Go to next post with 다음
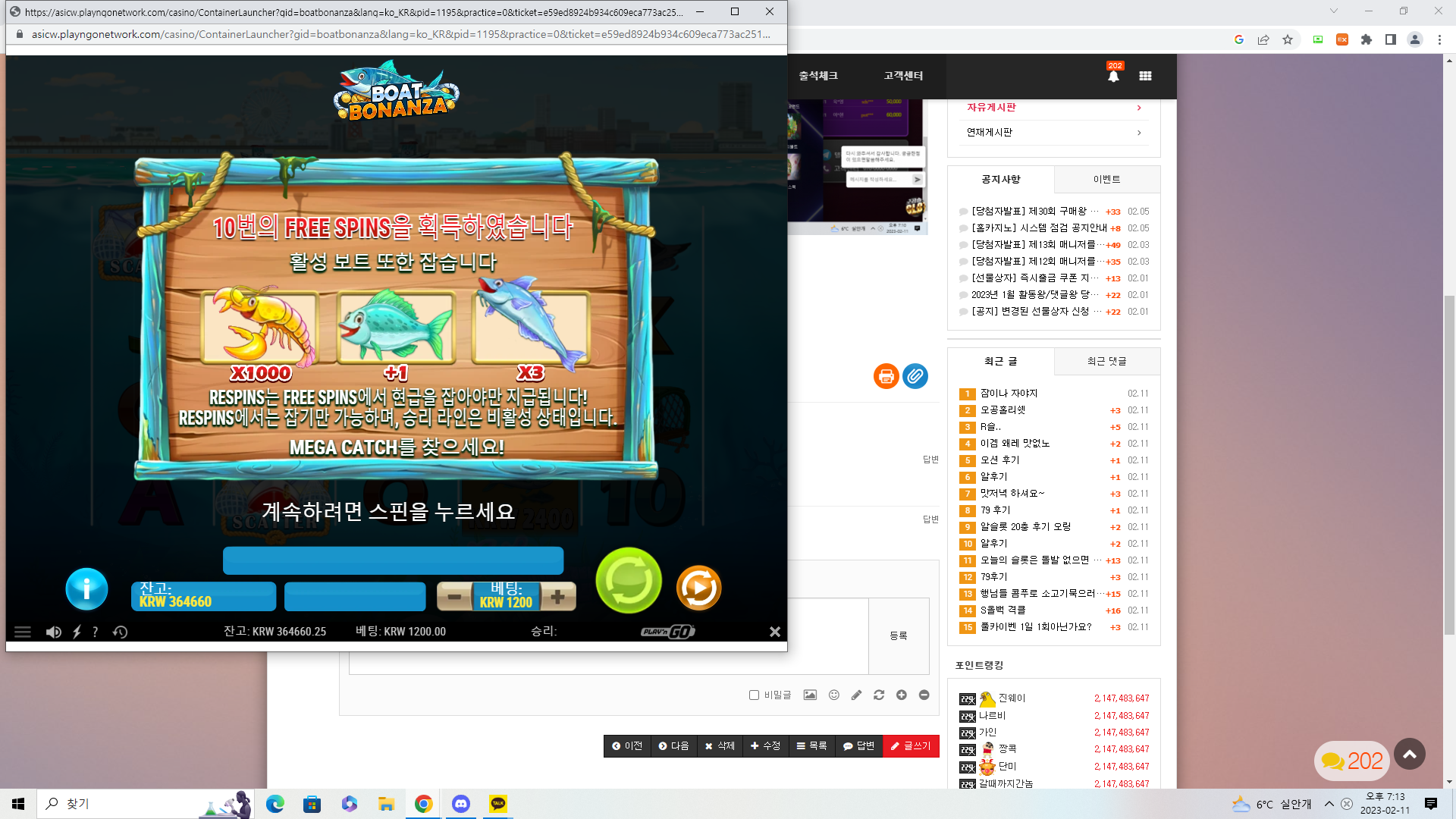The height and width of the screenshot is (819, 1456). [x=673, y=746]
